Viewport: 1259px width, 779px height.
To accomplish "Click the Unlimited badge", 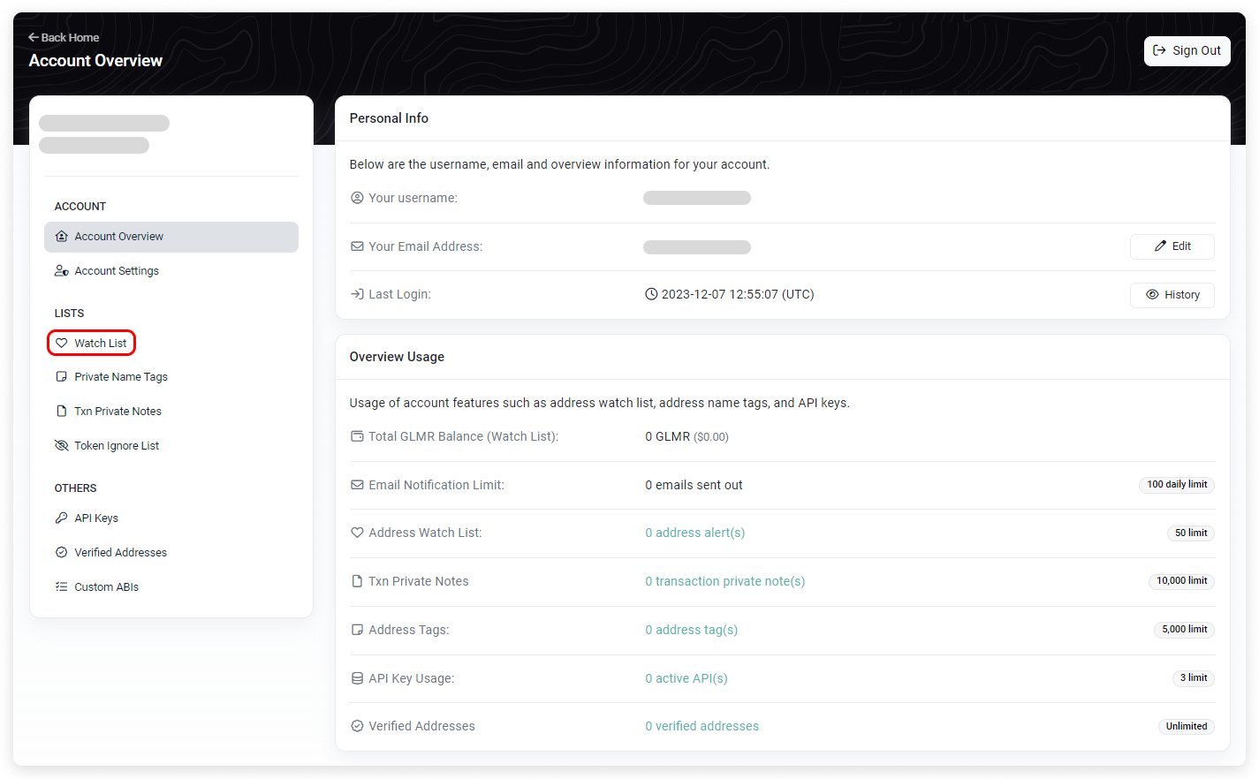I will [1187, 727].
